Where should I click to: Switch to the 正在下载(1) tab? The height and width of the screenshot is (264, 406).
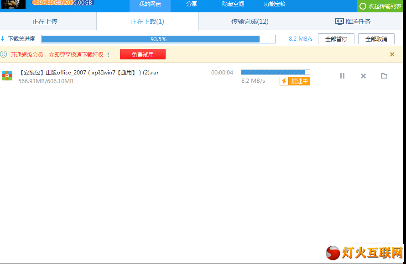pos(147,21)
